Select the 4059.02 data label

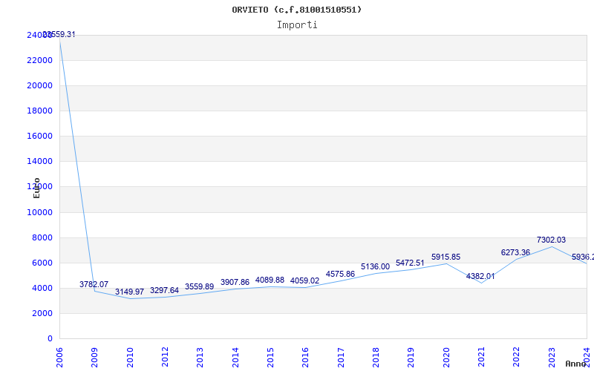[304, 280]
